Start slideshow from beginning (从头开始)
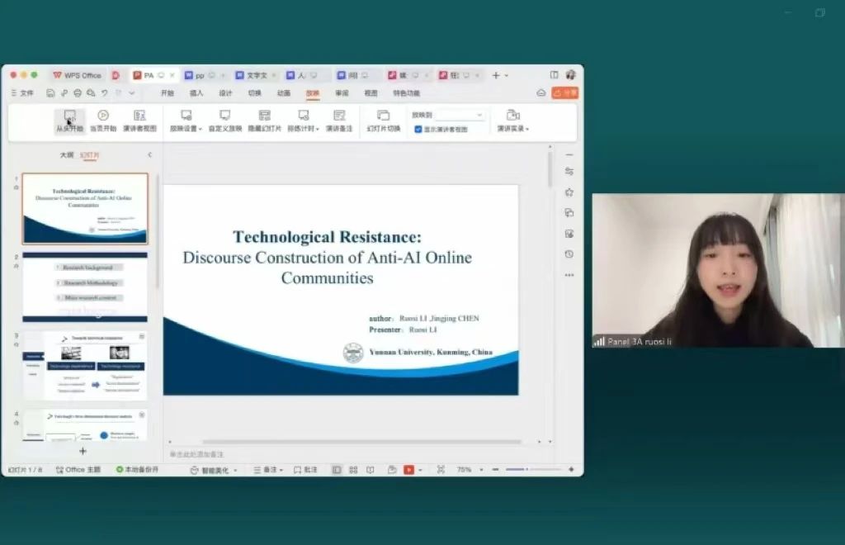This screenshot has height=545, width=845. [69, 121]
